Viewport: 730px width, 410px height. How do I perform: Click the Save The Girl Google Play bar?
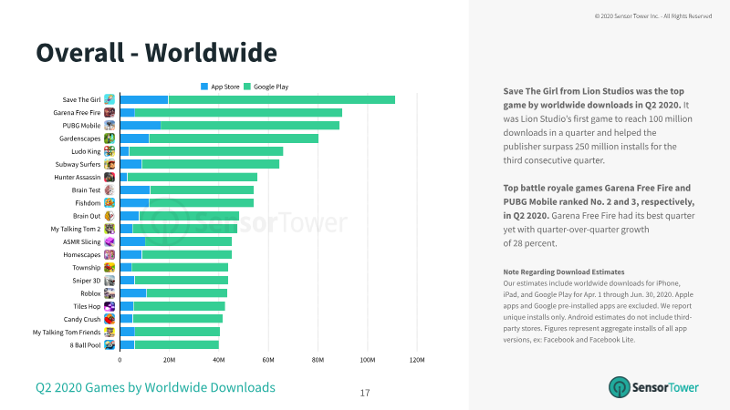(282, 99)
